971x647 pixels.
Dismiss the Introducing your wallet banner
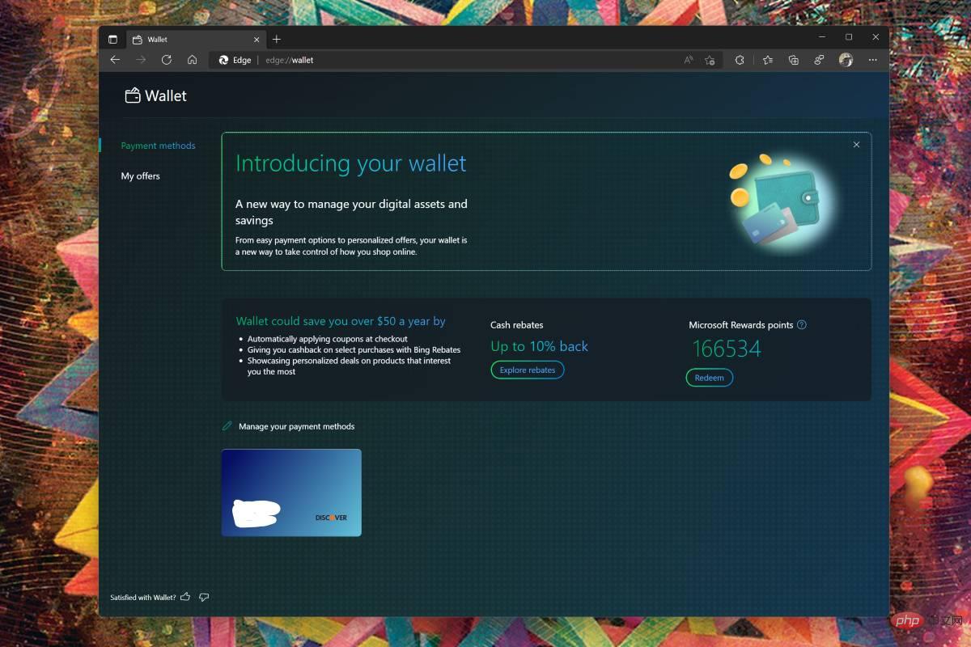point(856,145)
